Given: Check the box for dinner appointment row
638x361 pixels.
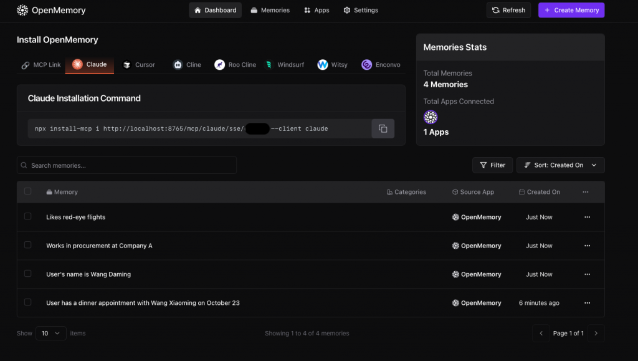Looking at the screenshot, I should coord(27,302).
